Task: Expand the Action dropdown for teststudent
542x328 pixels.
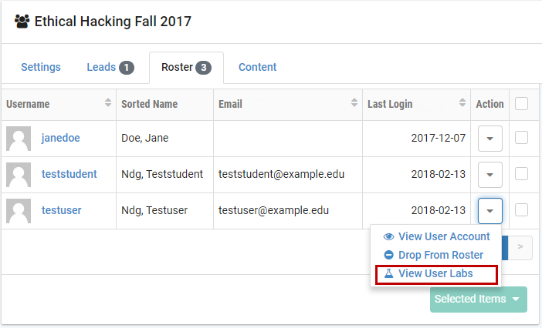Action: (x=490, y=175)
